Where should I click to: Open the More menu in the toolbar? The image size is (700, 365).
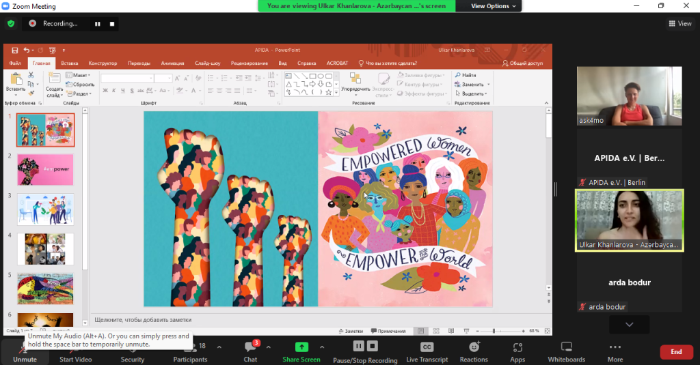(x=615, y=351)
